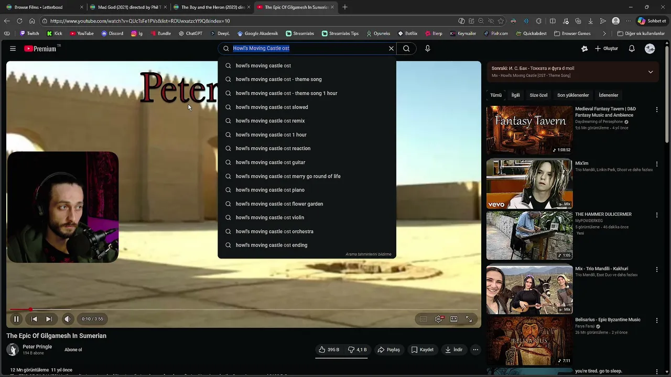Image resolution: width=671 pixels, height=377 pixels.
Task: Click the Oluştur create button
Action: tap(607, 48)
